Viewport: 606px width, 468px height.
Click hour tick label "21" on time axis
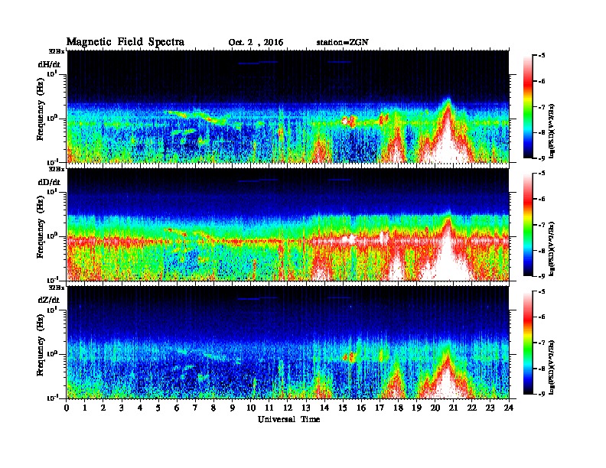pos(453,408)
